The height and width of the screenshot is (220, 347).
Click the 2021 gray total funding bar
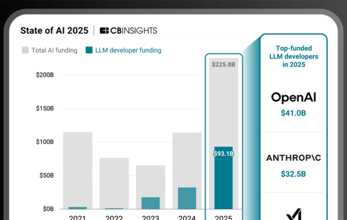tap(78, 169)
